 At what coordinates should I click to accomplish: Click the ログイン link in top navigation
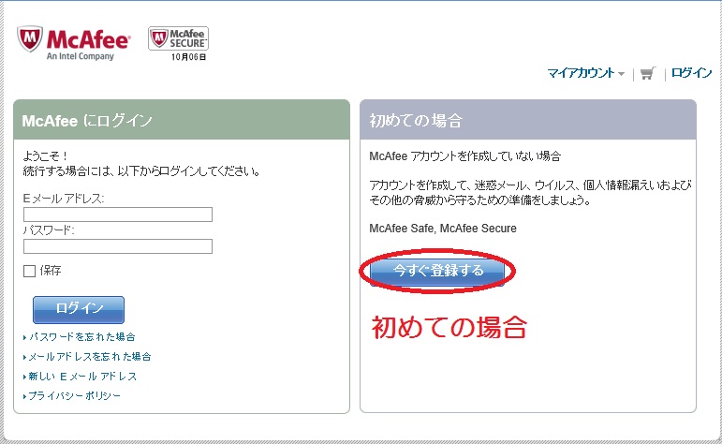(x=692, y=72)
